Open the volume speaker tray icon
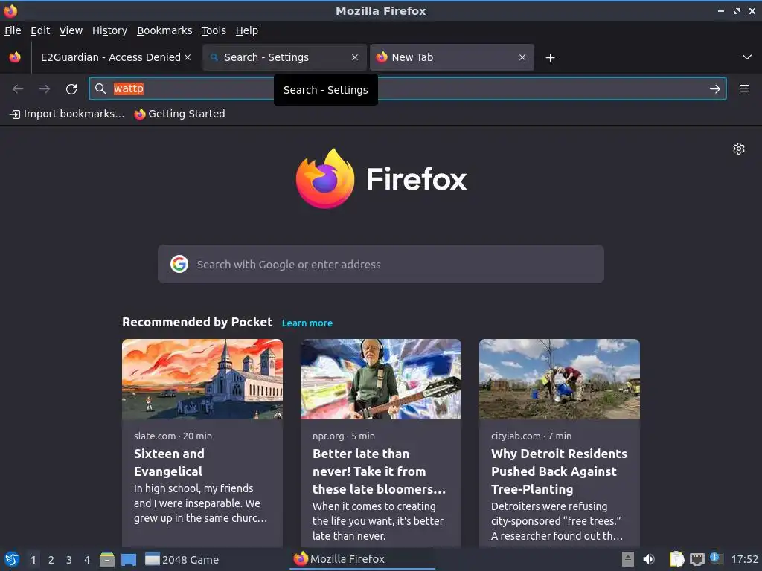 point(649,559)
